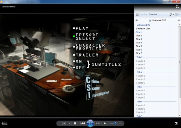Screen dimensions: 181x128
Task: Skip to previous chapter
Action: 82,123
